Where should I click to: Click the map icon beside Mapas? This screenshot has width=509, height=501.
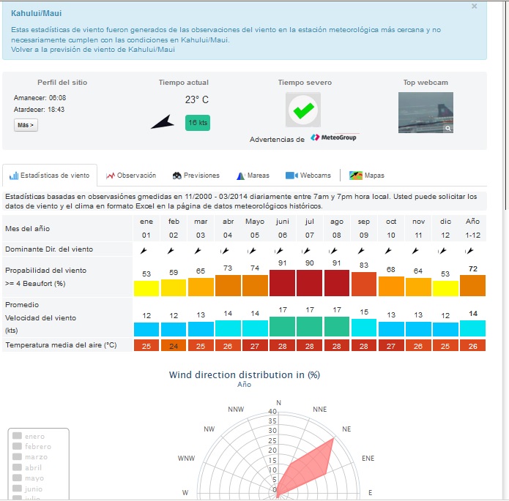click(x=356, y=176)
